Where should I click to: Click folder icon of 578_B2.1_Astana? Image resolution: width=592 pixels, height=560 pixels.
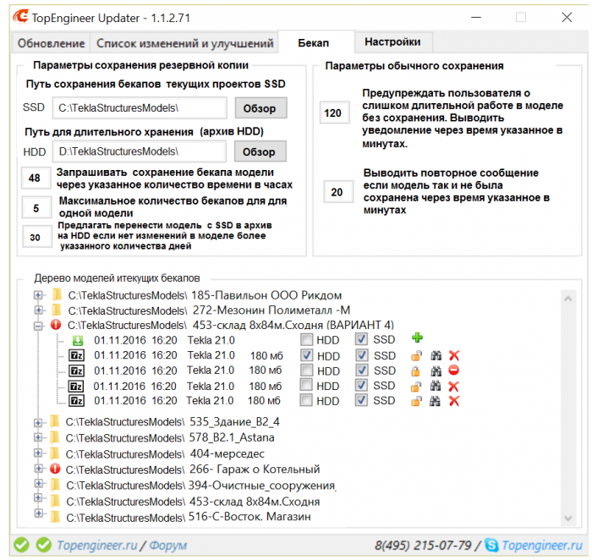pos(55,437)
